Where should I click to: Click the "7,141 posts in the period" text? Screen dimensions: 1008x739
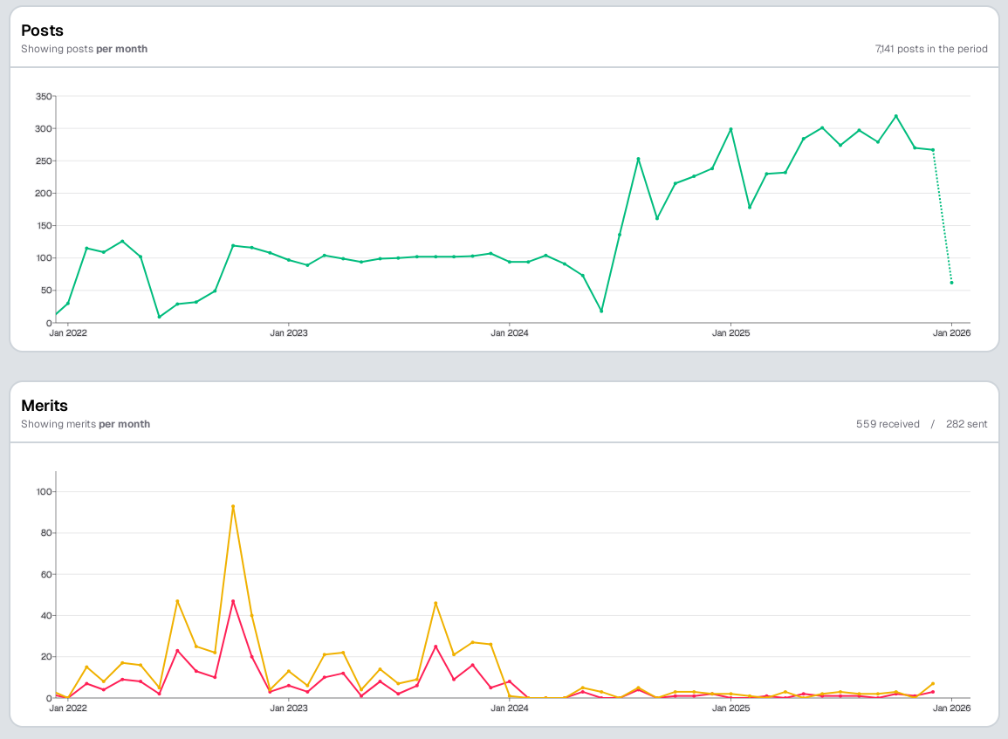[x=931, y=50]
